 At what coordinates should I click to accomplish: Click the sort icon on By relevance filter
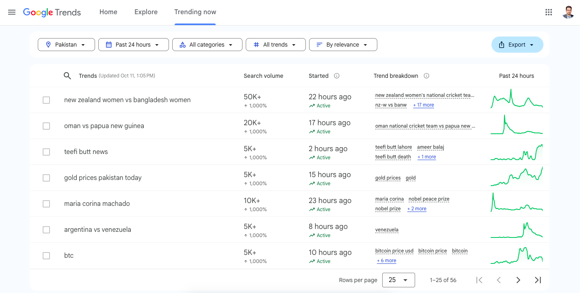(320, 45)
